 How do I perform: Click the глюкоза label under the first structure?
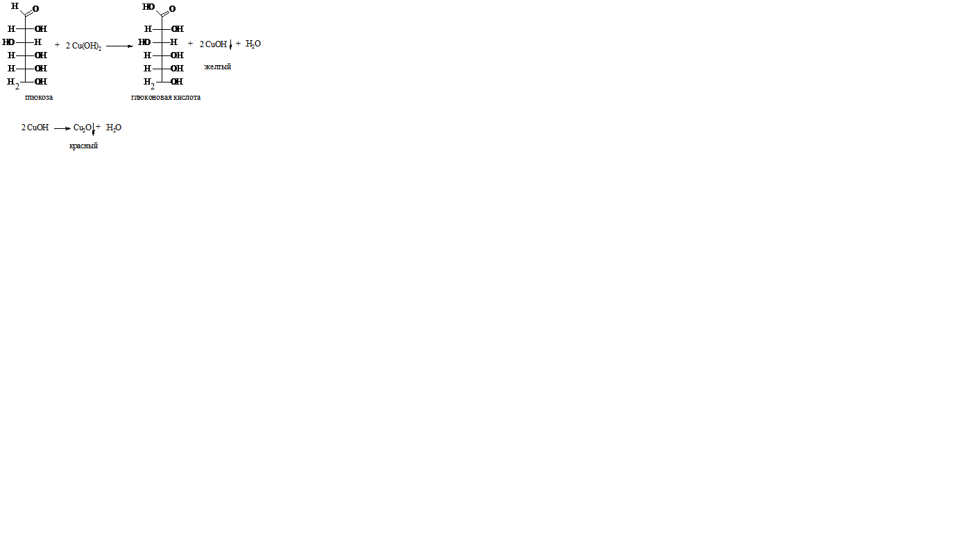coord(39,98)
